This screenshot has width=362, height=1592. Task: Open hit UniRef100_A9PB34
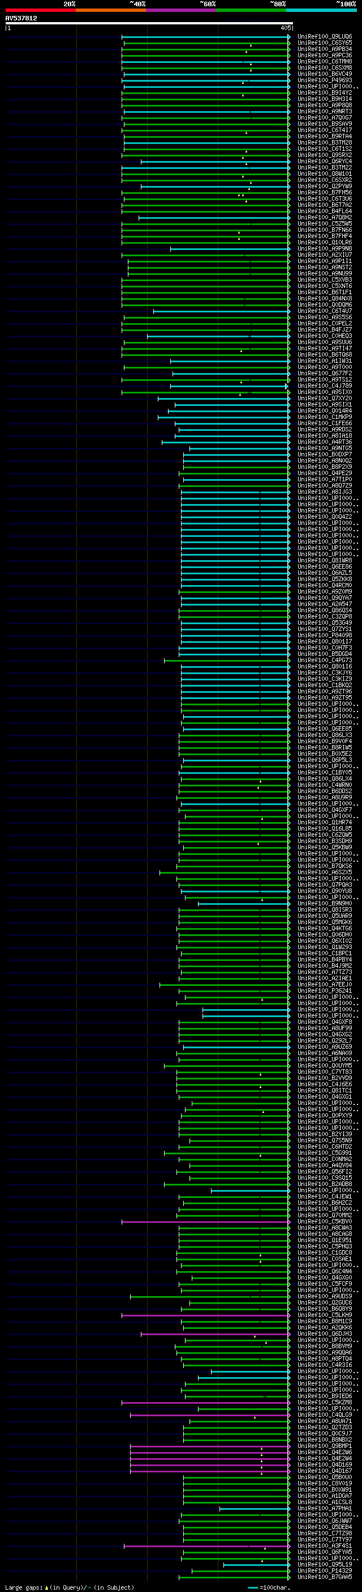(325, 49)
